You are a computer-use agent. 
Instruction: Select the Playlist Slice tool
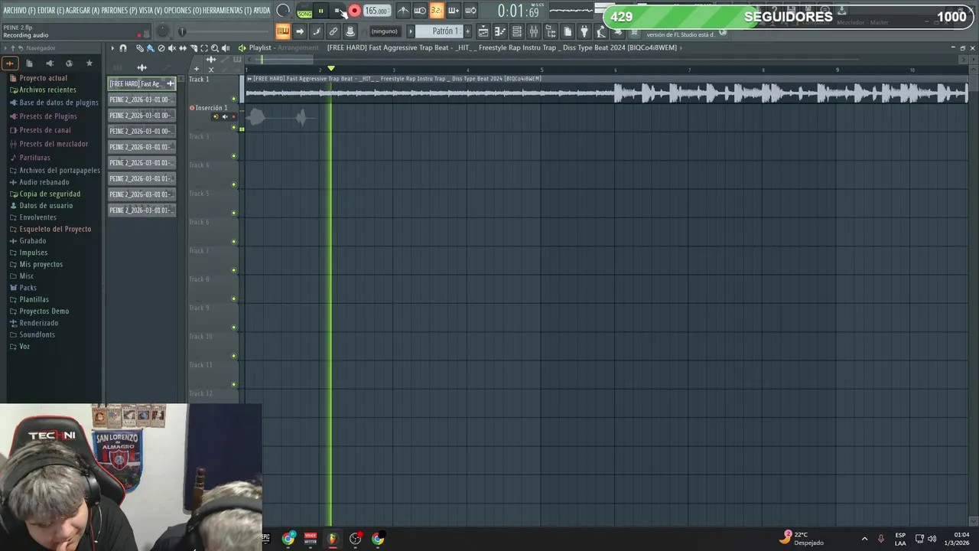pyautogui.click(x=194, y=48)
